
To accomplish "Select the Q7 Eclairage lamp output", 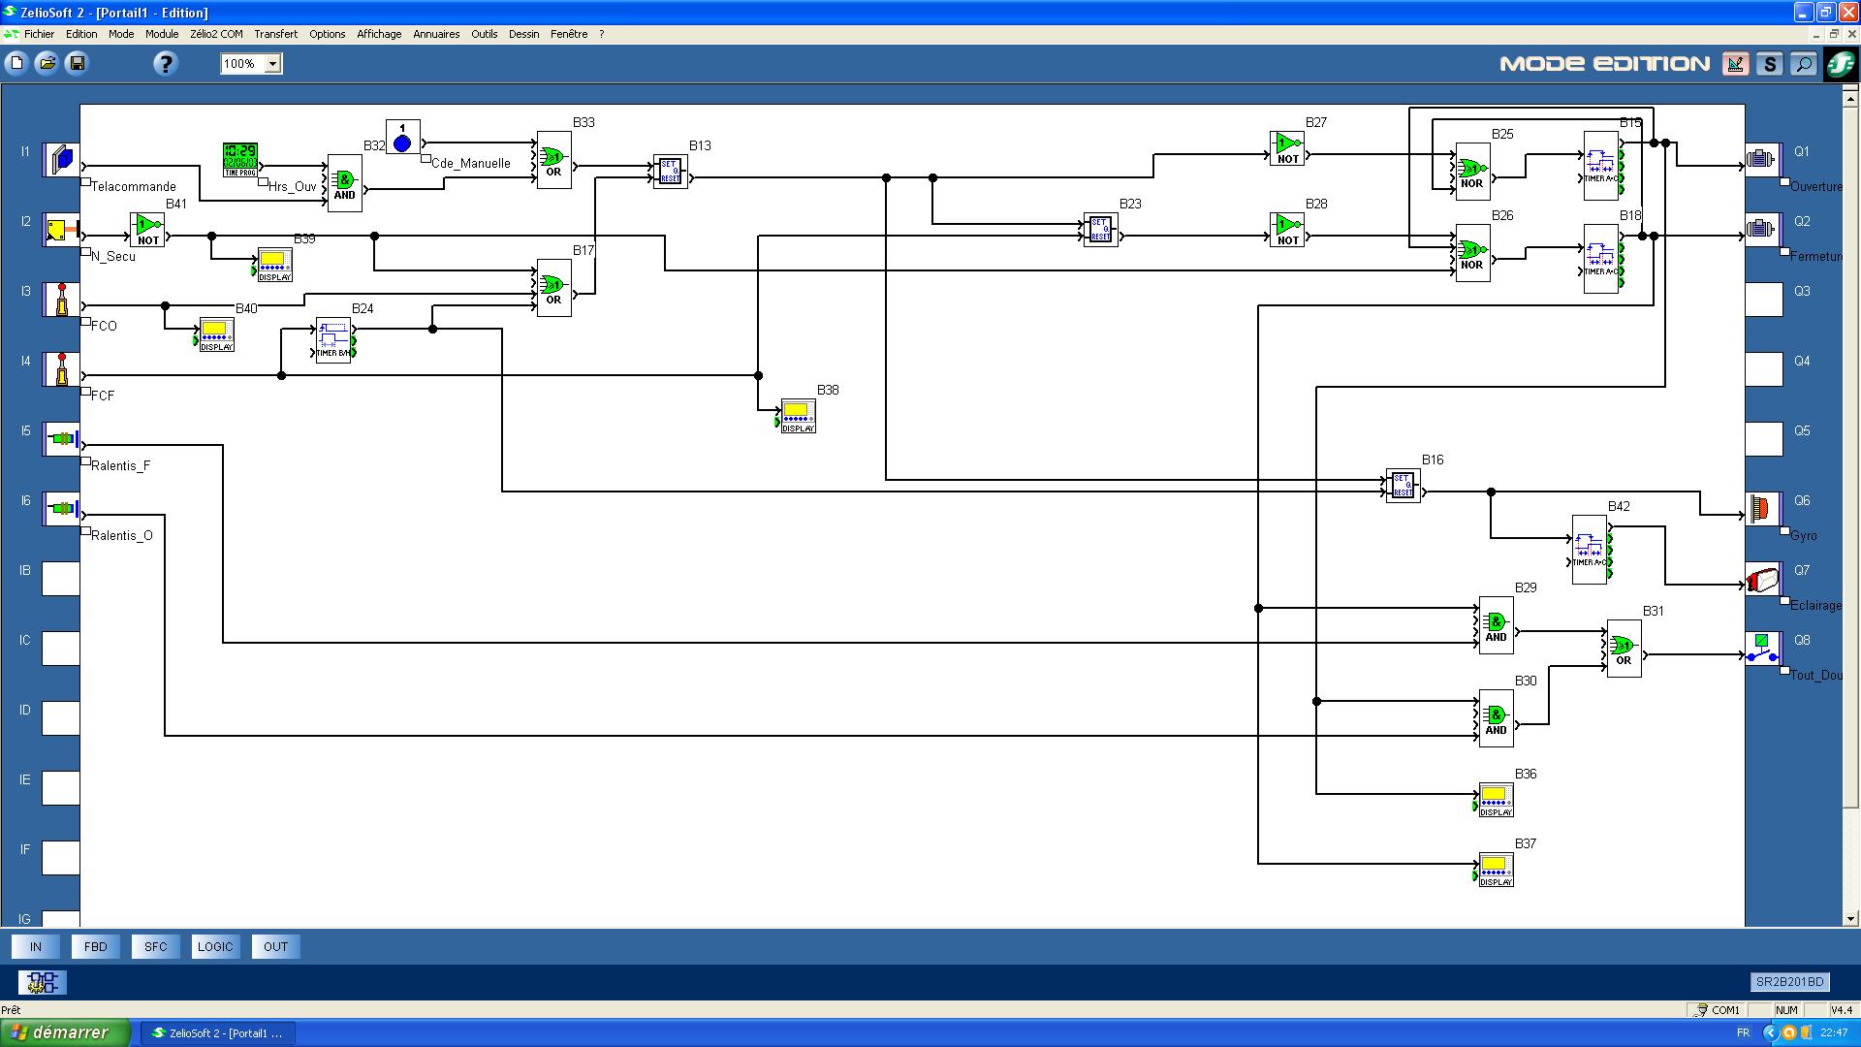I will 1763,579.
